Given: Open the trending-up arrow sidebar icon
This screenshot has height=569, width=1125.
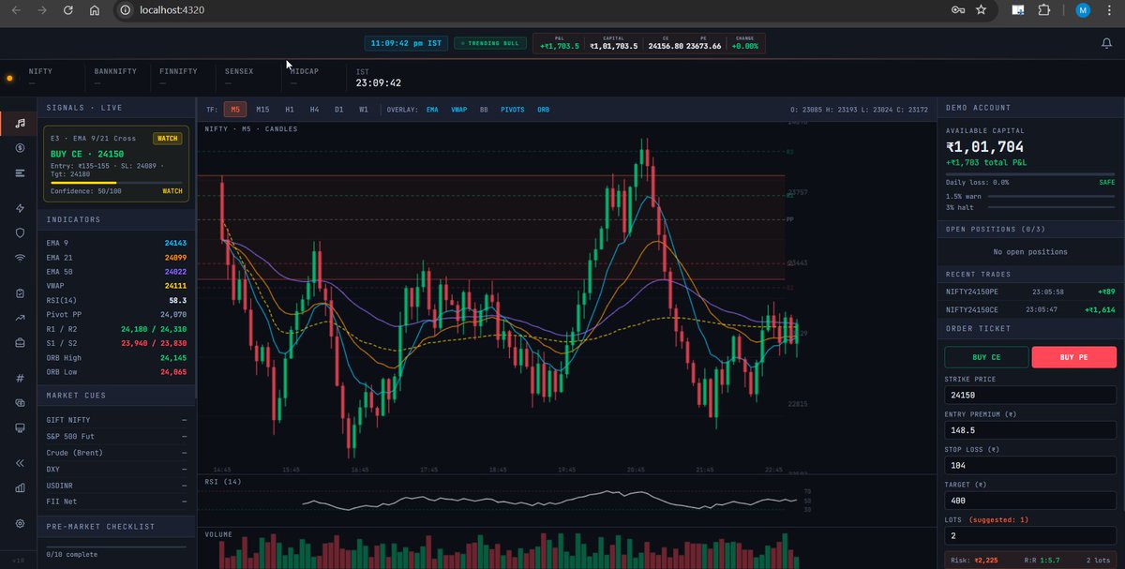Looking at the screenshot, I should tap(20, 318).
